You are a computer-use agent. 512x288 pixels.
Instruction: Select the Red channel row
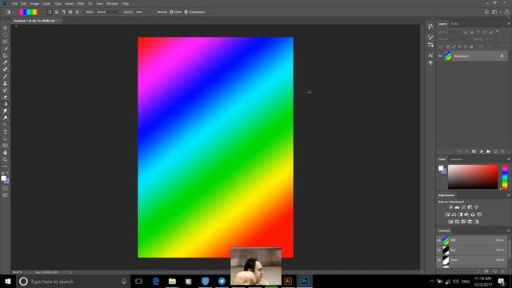[472, 250]
